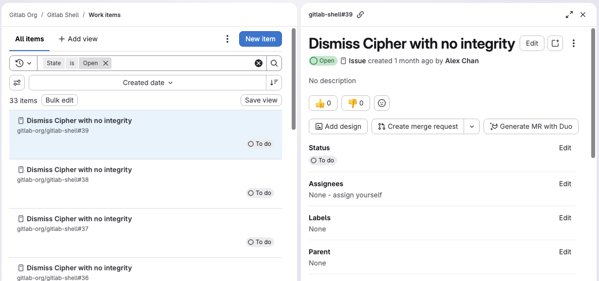Click the Add view tab

78,39
